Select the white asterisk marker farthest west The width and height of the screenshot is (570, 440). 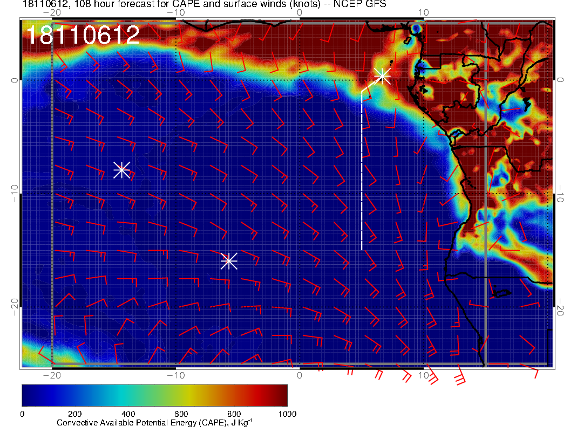click(x=121, y=170)
